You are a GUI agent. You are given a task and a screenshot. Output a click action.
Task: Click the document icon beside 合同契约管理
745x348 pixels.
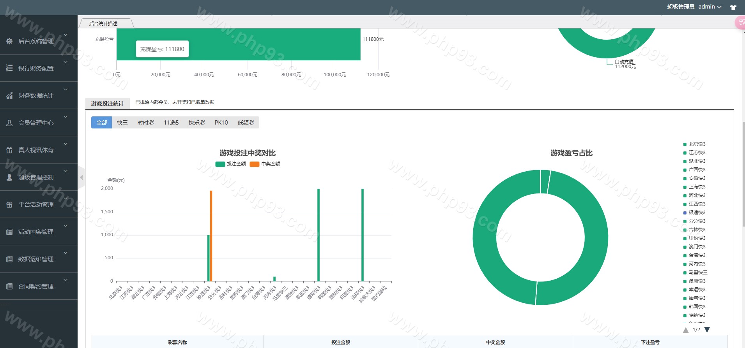(9, 286)
